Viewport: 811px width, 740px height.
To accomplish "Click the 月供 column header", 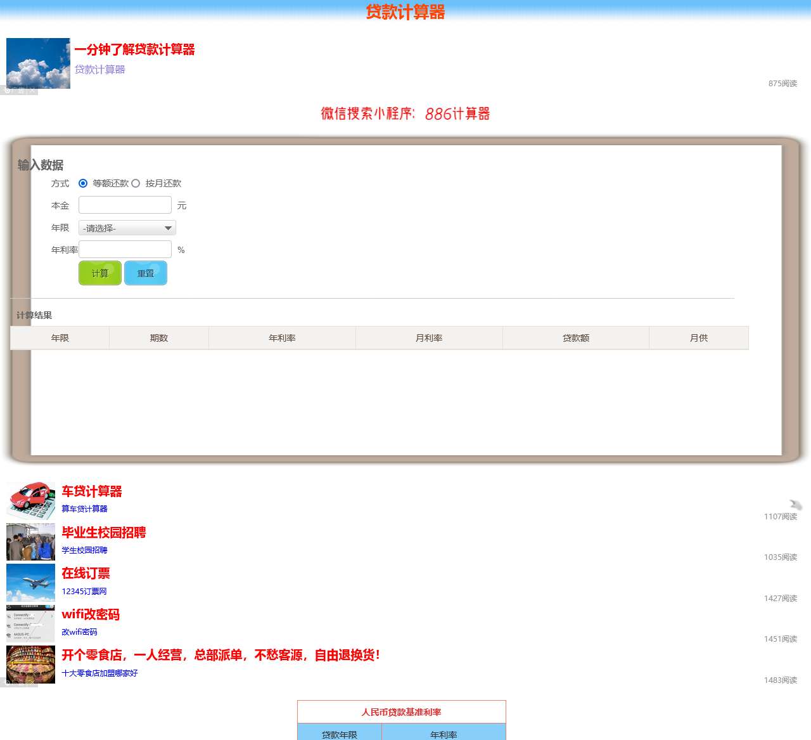I will pyautogui.click(x=699, y=338).
